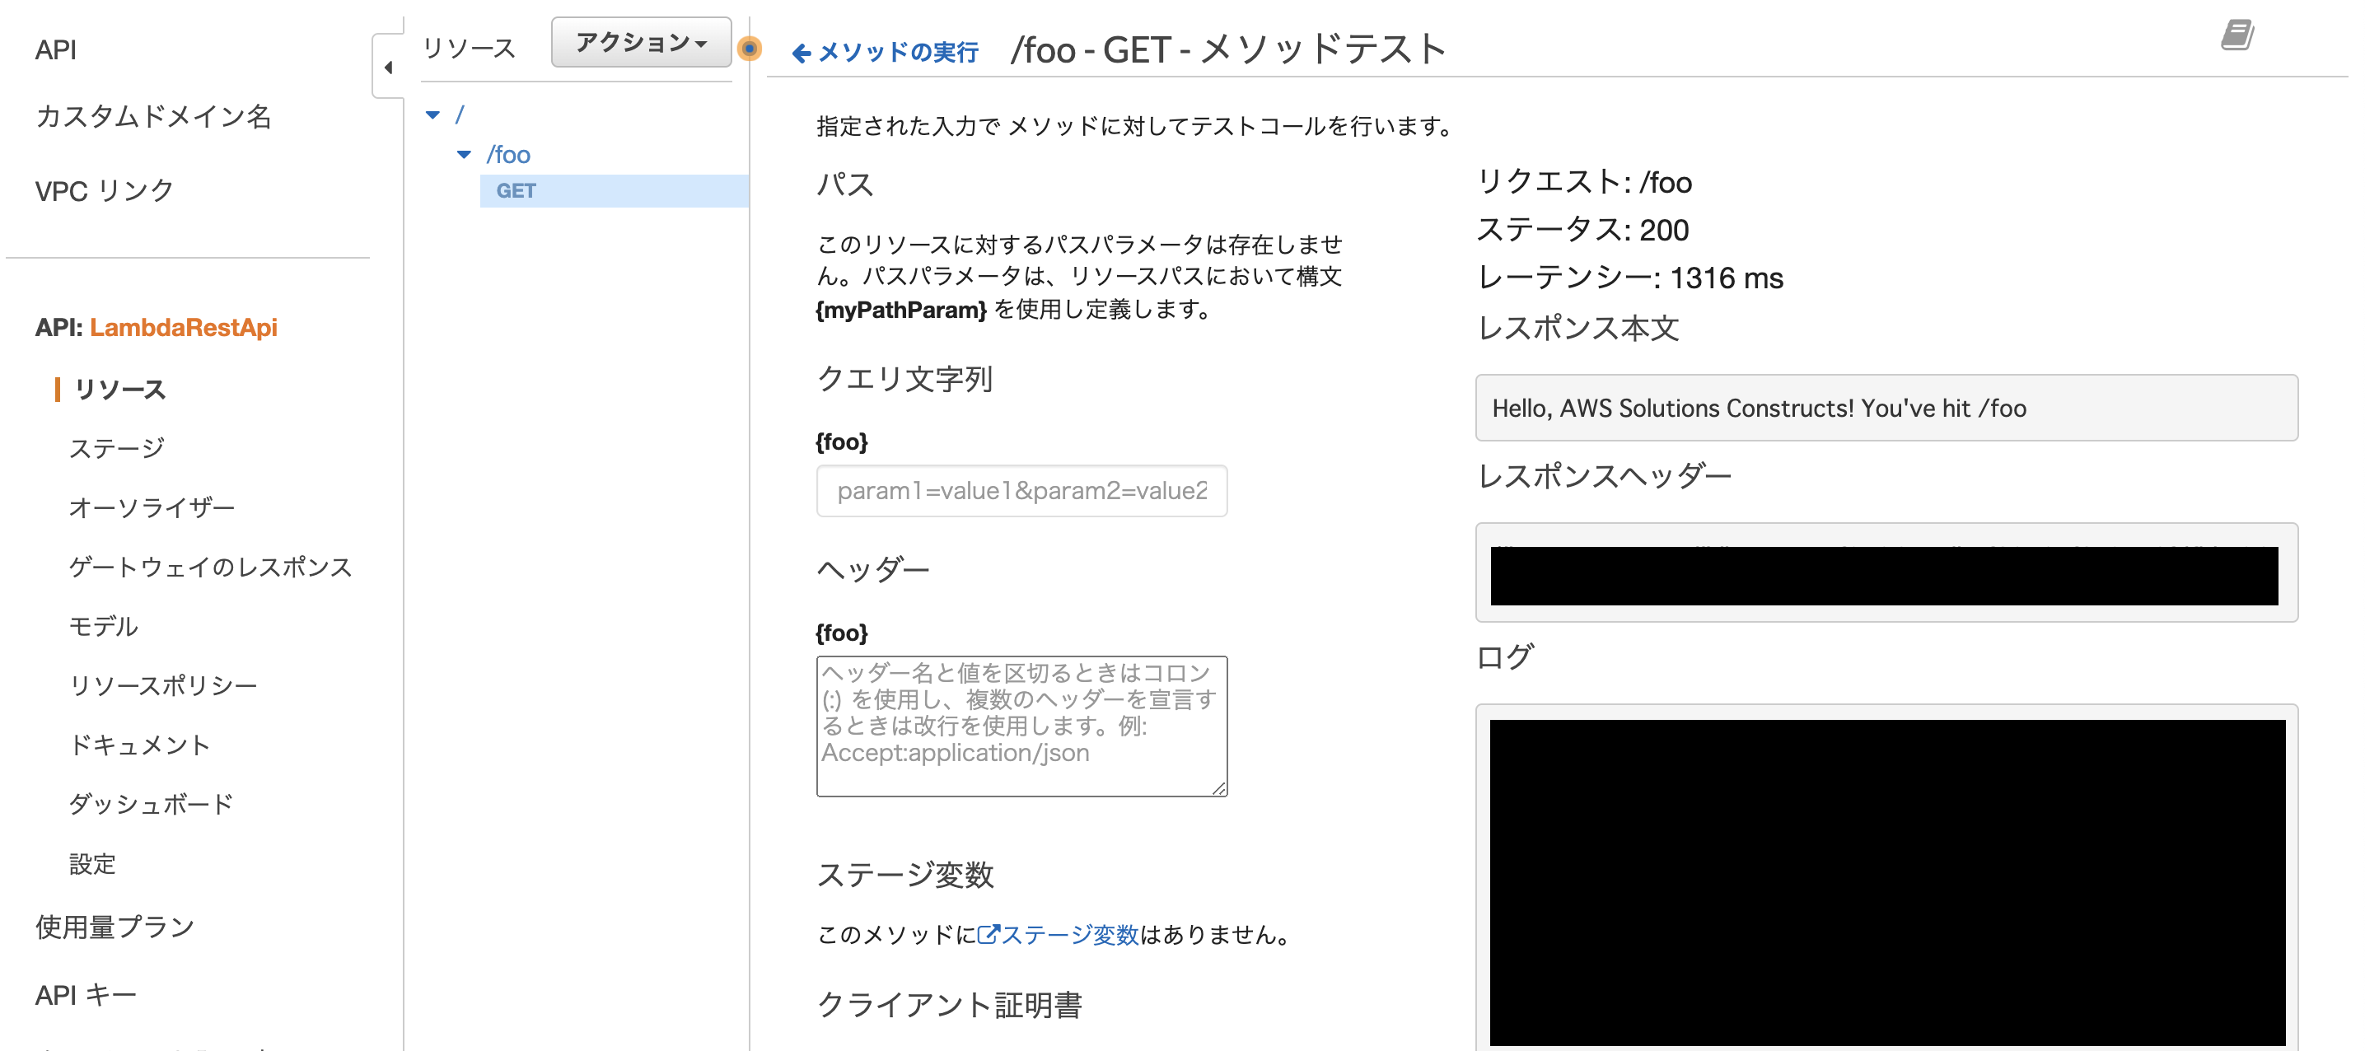Click the ログ heading
The height and width of the screenshot is (1051, 2365).
pos(1505,656)
